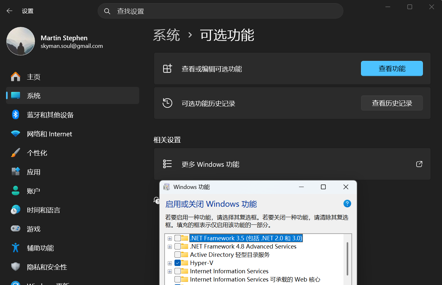Close the Windows 功能 dialog
The width and height of the screenshot is (442, 285).
[x=346, y=187]
